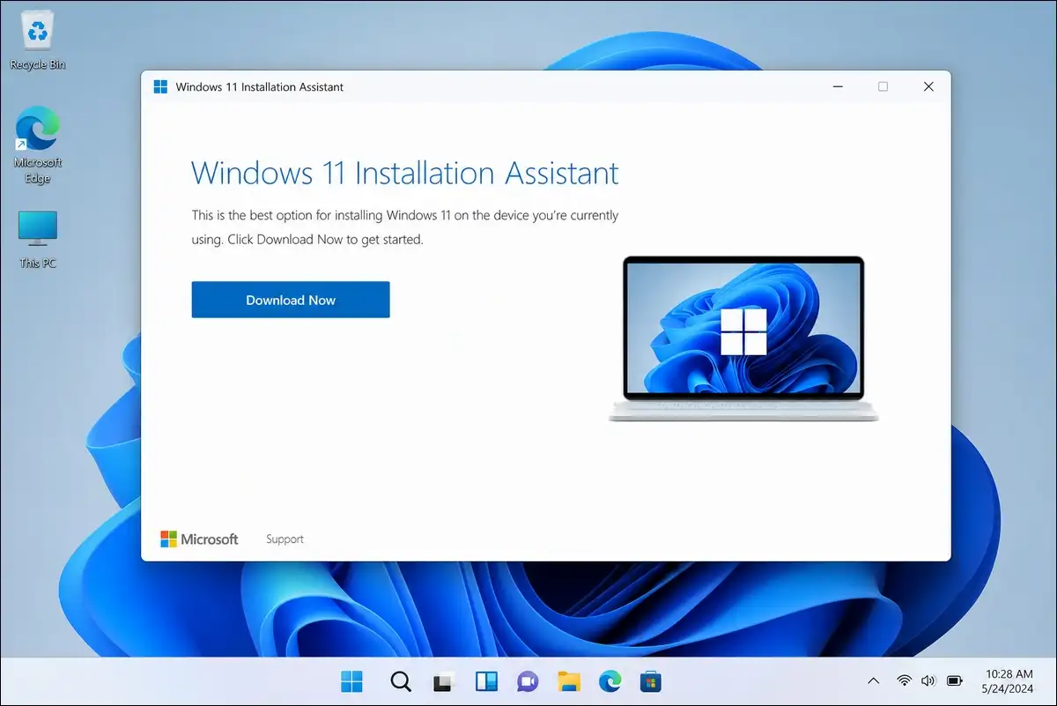The height and width of the screenshot is (706, 1057).
Task: Launch Microsoft Edge from the taskbar
Action: coord(610,681)
